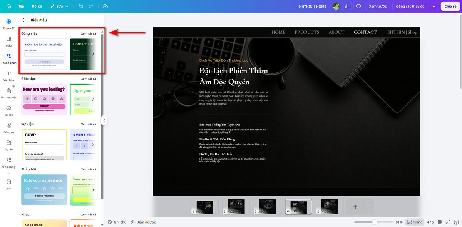Image resolution: width=462 pixels, height=227 pixels.
Task: Click Đăng các thay đổi button
Action: coord(411,7)
